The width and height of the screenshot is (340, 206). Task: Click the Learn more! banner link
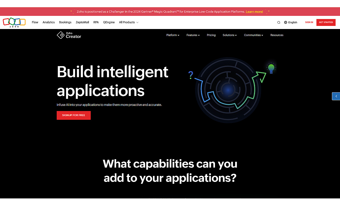click(254, 12)
